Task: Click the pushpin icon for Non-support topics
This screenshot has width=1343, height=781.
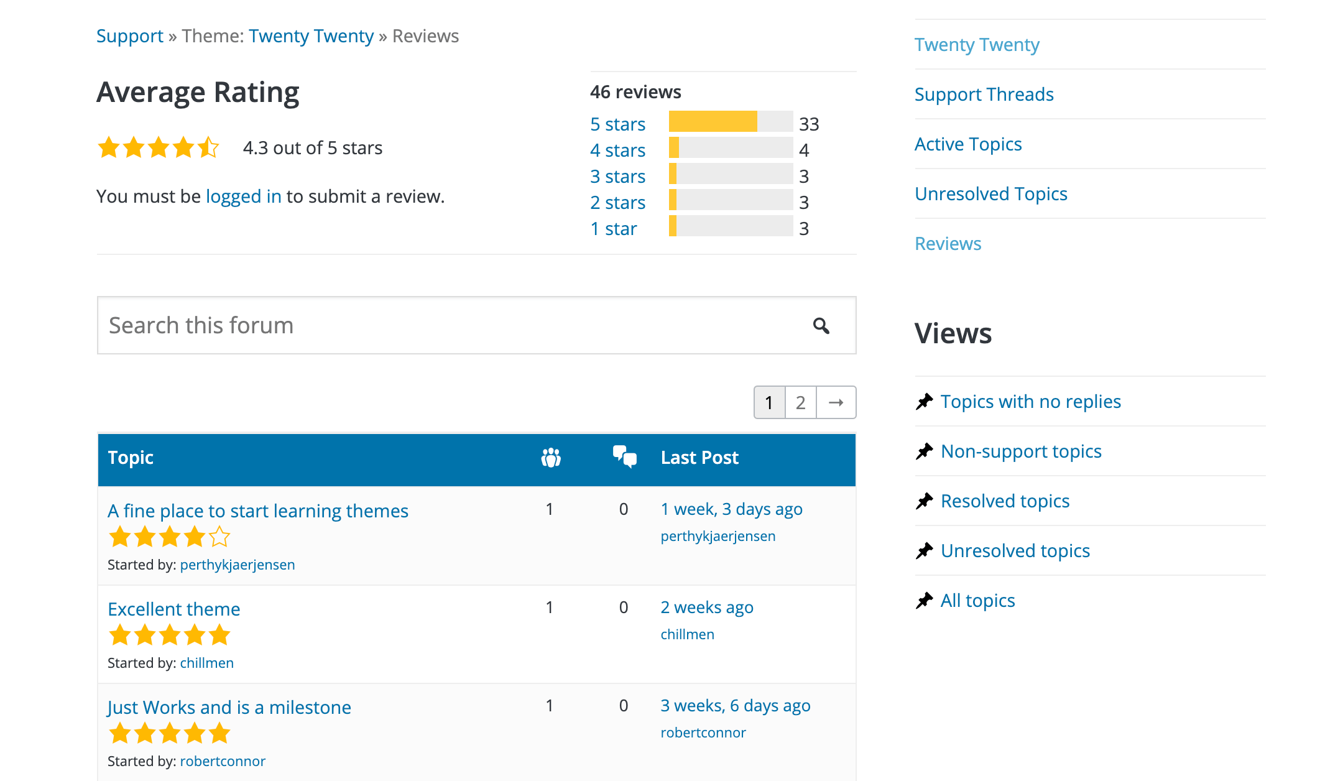Action: coord(924,451)
